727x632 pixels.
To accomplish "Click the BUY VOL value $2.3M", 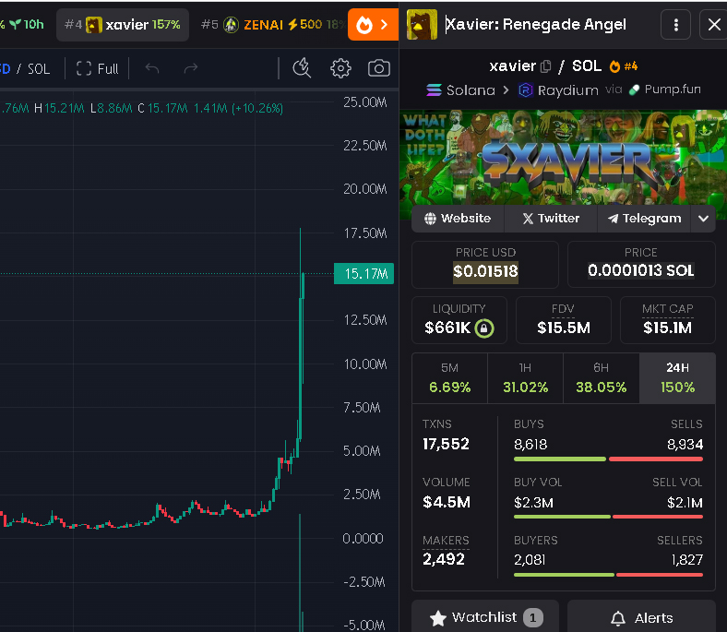I will click(533, 503).
